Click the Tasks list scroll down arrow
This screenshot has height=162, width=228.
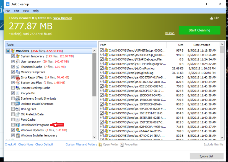tap(94, 137)
